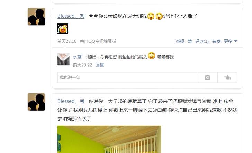252x153 pixels.
Task: Click 回复 to reply to 水草
Action: (100, 65)
